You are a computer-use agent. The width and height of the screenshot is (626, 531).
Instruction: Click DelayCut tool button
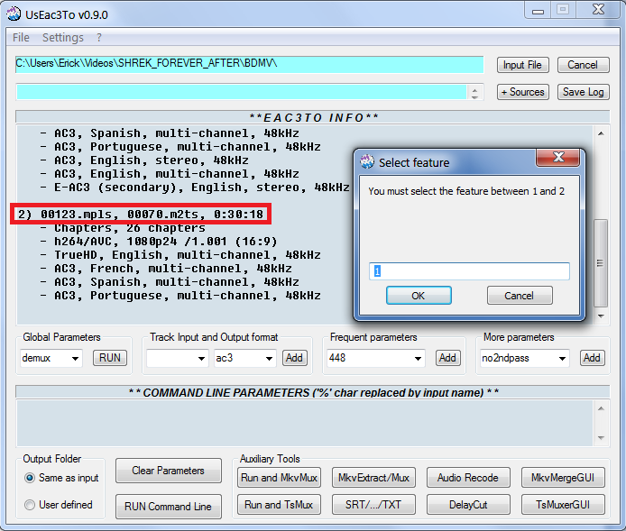(x=468, y=505)
